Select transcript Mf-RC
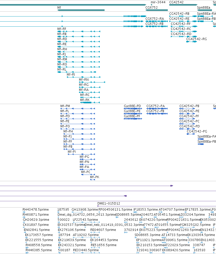The width and height of the screenshot is (216, 254). (85, 95)
